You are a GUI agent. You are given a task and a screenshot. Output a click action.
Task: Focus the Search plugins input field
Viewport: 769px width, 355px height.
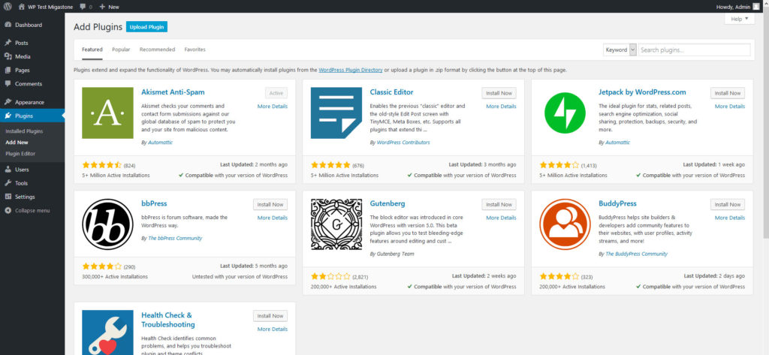(x=694, y=50)
